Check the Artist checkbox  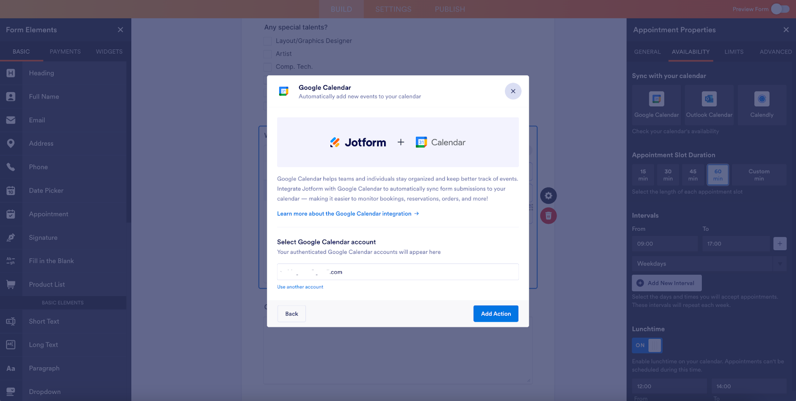pos(268,54)
